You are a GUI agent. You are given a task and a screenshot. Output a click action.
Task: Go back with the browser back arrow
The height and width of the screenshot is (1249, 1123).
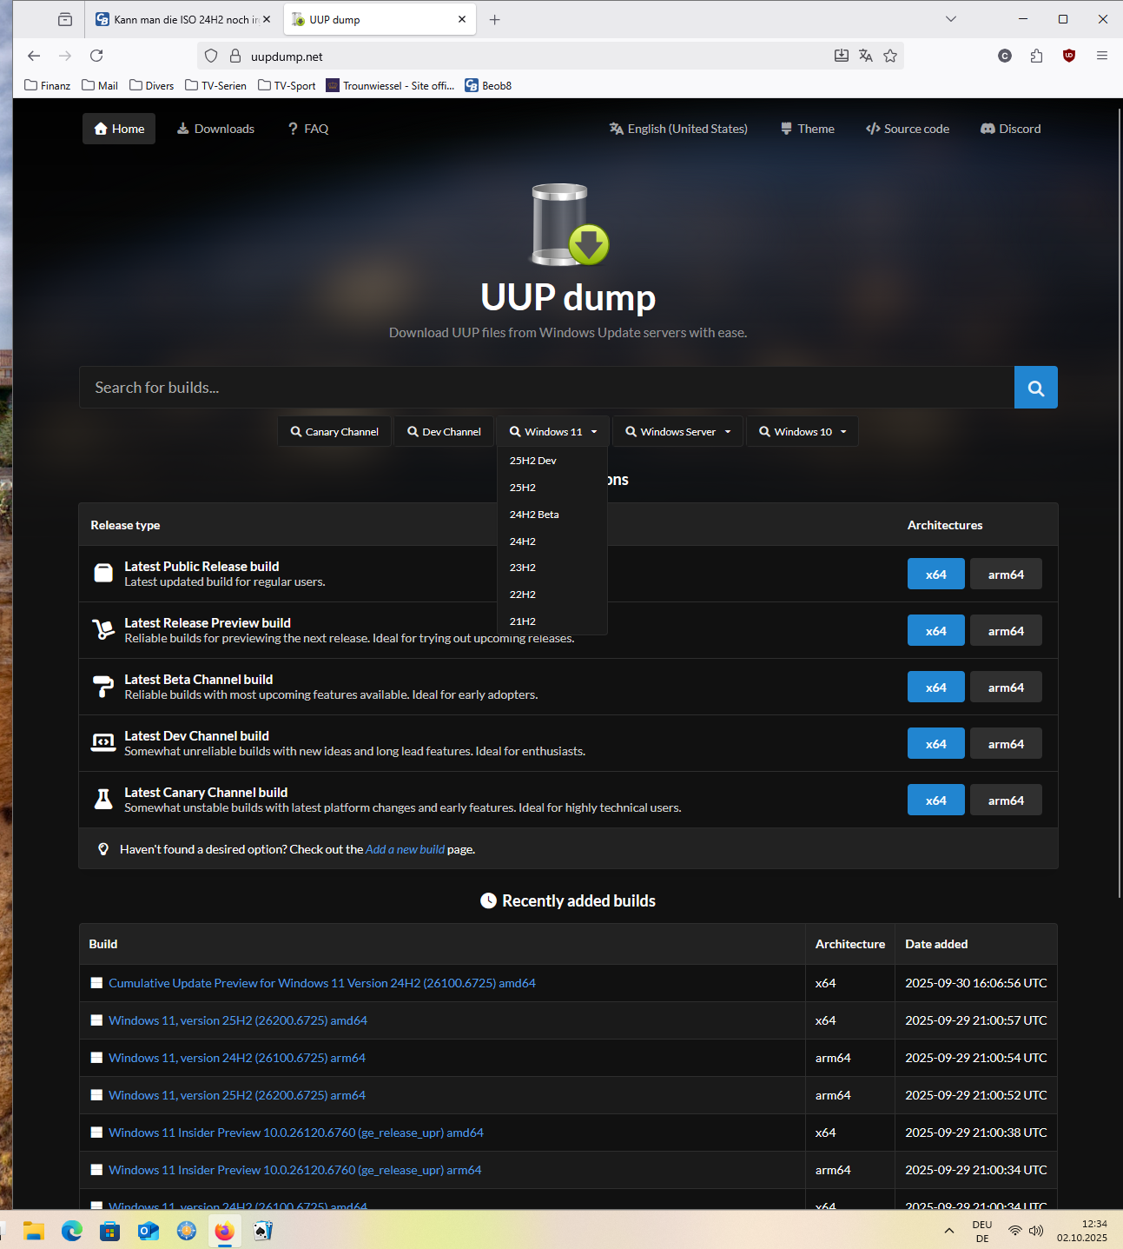[x=34, y=56]
